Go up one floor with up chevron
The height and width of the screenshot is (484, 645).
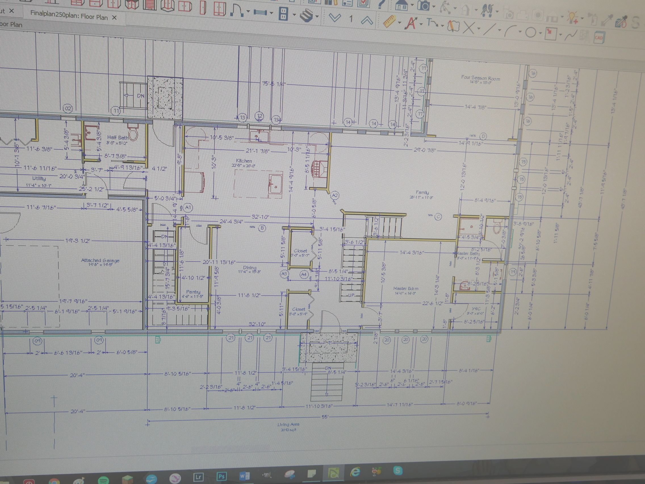(367, 21)
